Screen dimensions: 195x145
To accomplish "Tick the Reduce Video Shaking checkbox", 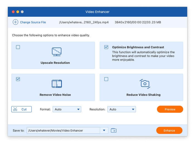I will coord(106,79).
